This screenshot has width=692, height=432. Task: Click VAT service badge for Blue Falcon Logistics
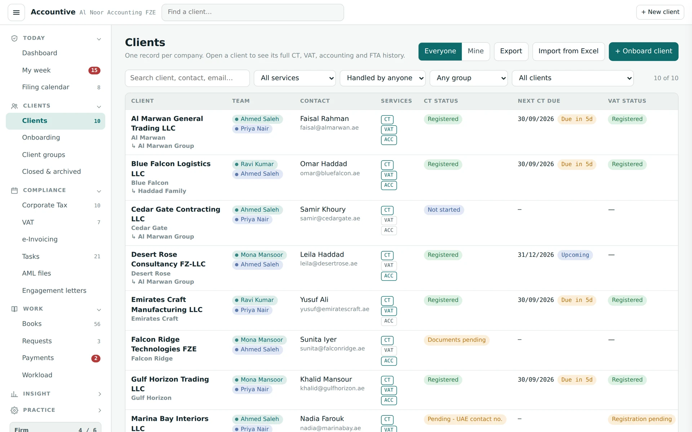point(389,175)
